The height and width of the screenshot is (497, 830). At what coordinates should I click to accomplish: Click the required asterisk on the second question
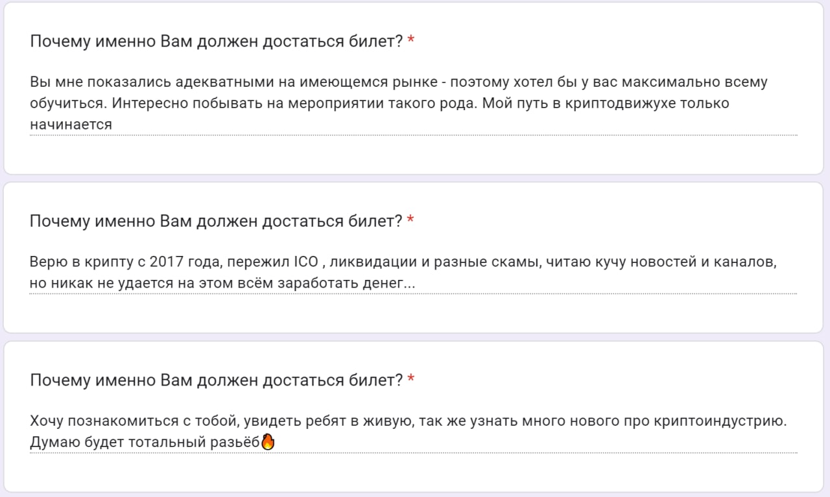pos(411,222)
